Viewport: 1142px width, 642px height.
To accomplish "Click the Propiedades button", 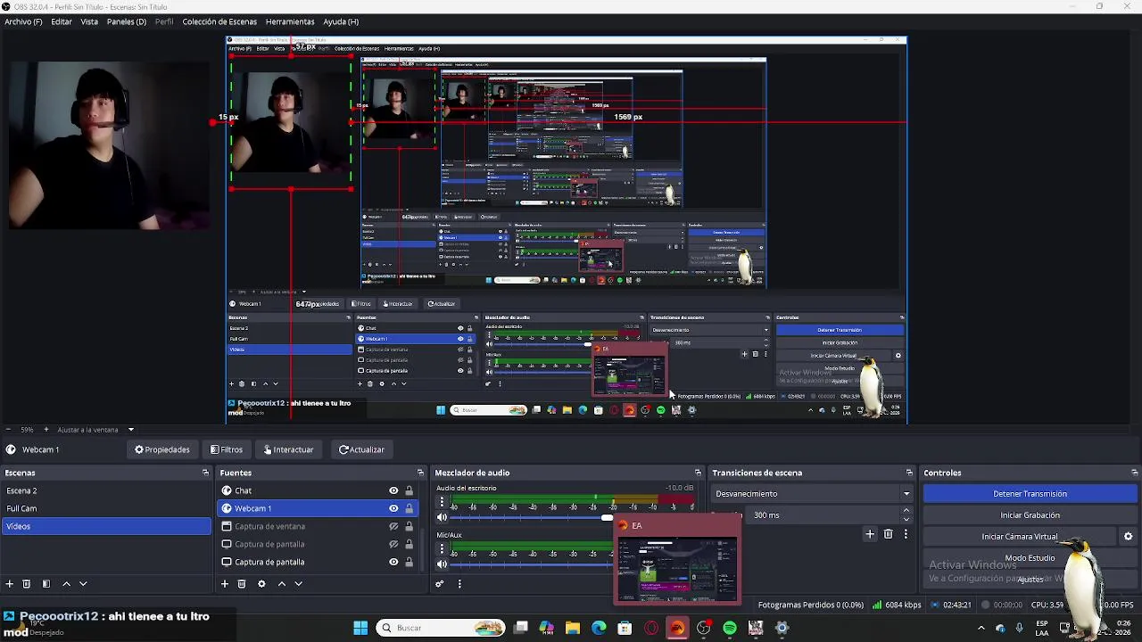I will pyautogui.click(x=162, y=449).
